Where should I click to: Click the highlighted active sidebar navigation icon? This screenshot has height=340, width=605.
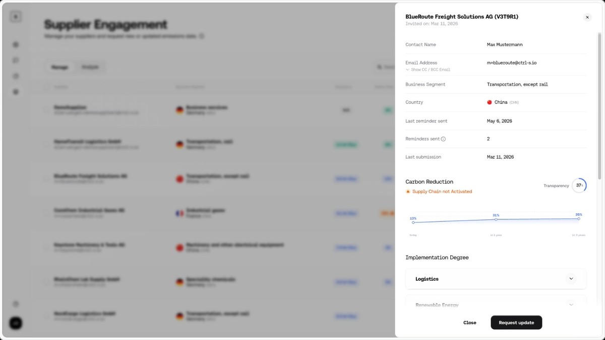point(16,92)
